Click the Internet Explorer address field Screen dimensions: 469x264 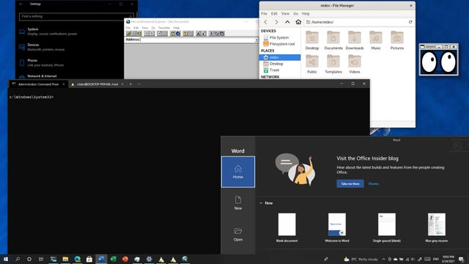coord(197,40)
